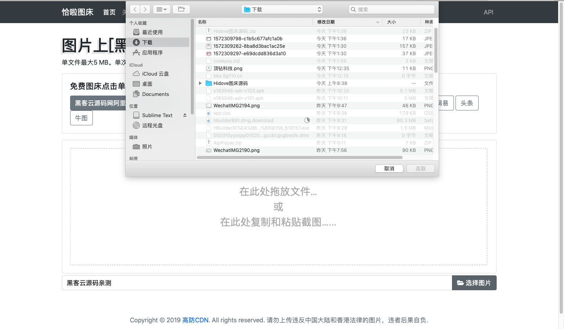Open the view mode dropdown in toolbar

161,9
